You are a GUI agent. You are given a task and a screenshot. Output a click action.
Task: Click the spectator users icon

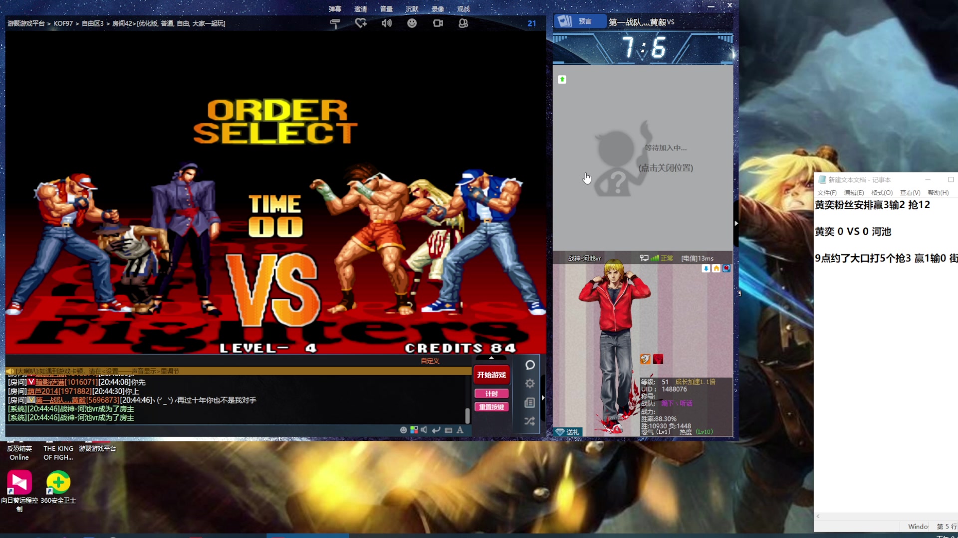[464, 23]
